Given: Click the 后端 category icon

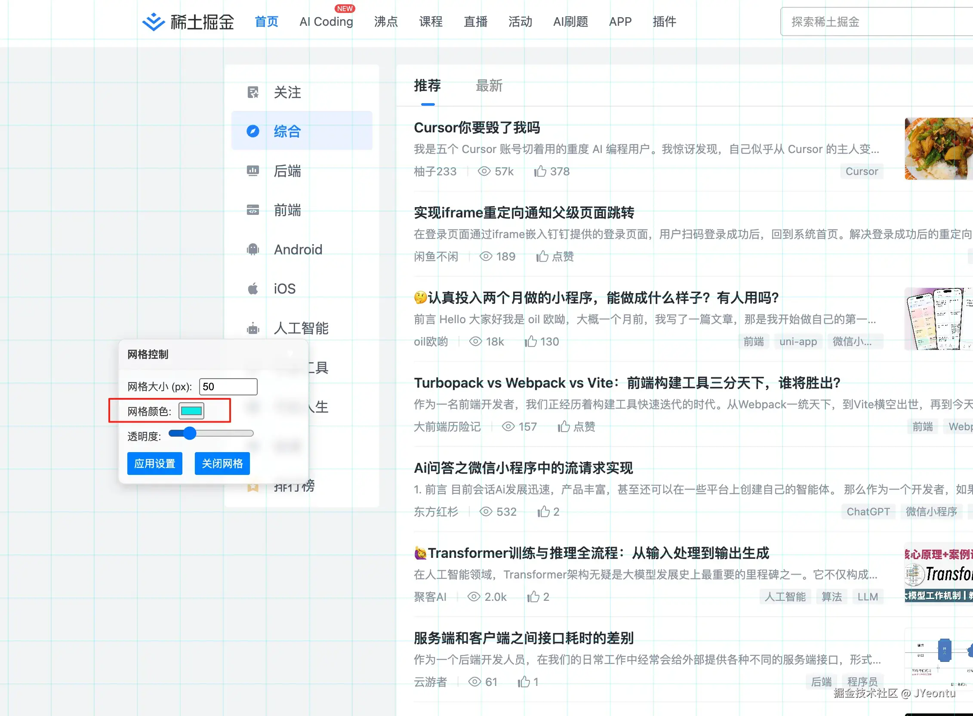Looking at the screenshot, I should click(x=253, y=171).
